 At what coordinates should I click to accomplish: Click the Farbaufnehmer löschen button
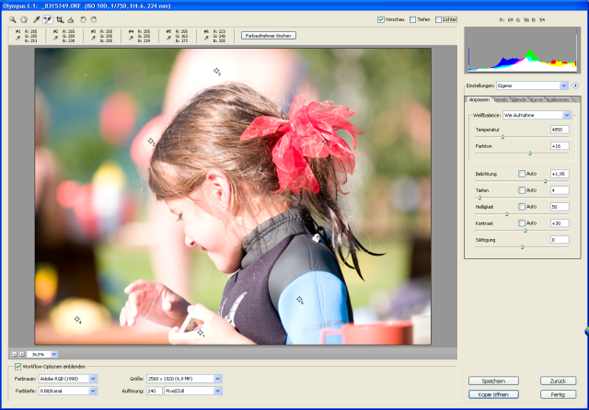[266, 35]
